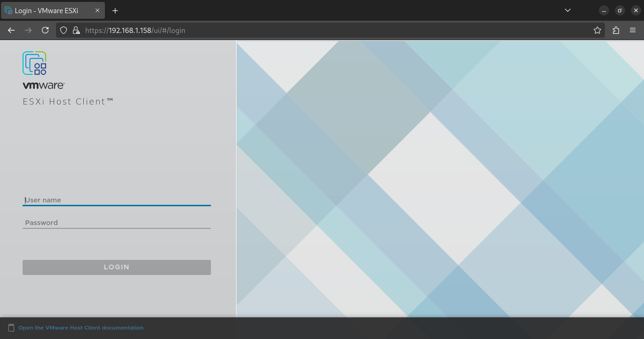The image size is (644, 339).
Task: Reload the page with refresh icon
Action: pyautogui.click(x=45, y=30)
